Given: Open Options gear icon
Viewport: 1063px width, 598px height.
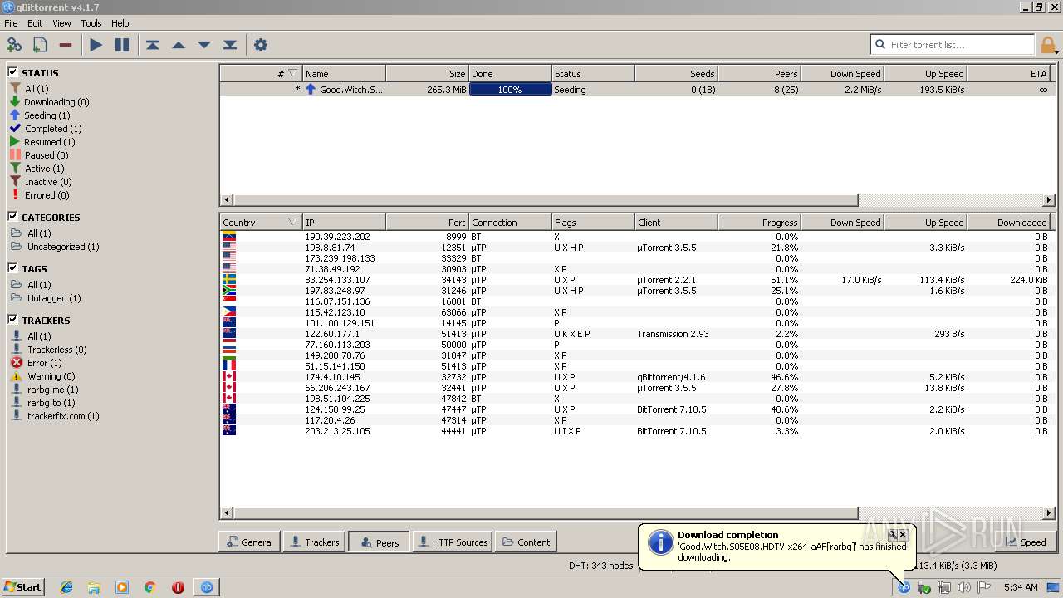Looking at the screenshot, I should 261,45.
